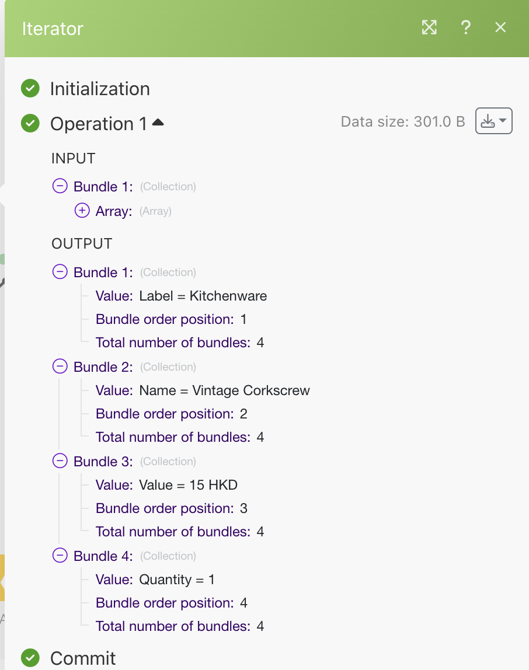The width and height of the screenshot is (529, 670).
Task: Collapse Bundle 2 minus icon
Action: [60, 367]
